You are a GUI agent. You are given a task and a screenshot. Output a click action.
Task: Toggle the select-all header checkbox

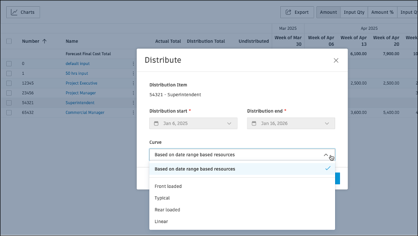[9, 41]
